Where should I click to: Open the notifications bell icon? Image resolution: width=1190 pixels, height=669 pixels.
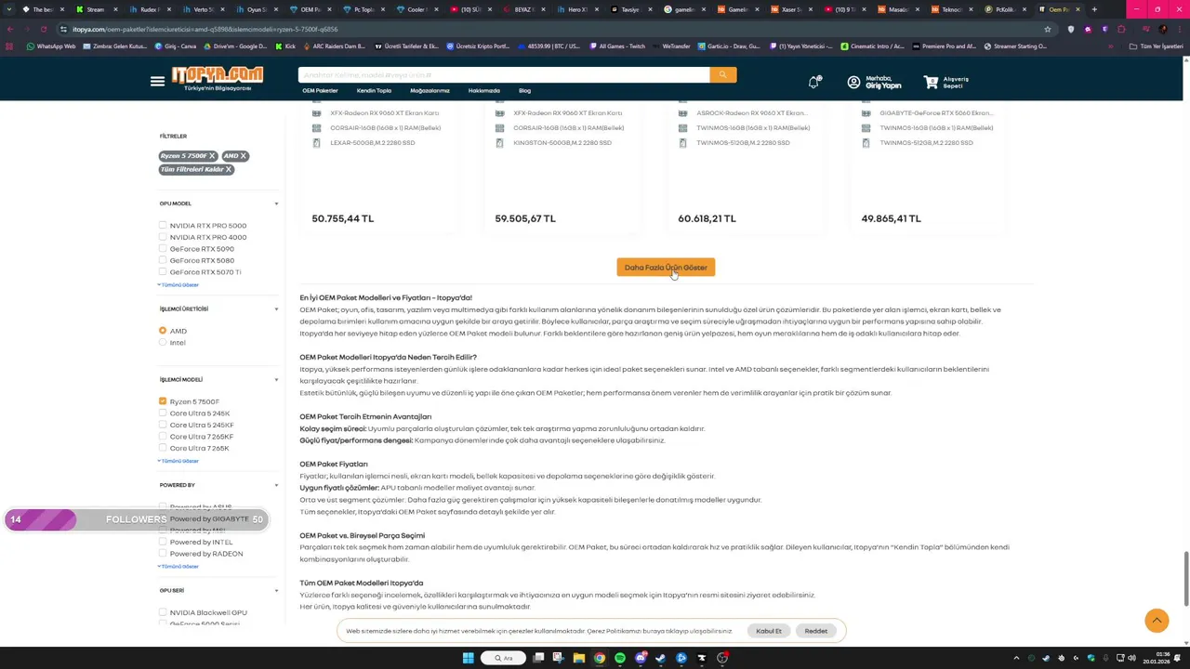click(813, 82)
